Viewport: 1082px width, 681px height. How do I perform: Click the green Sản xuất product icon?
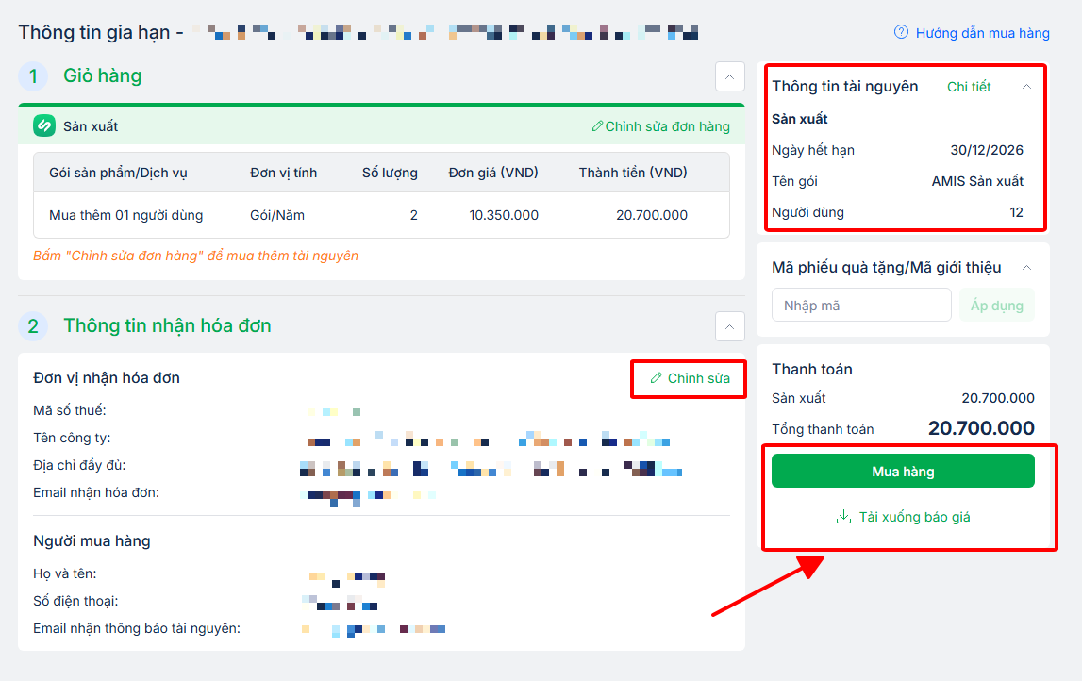tap(44, 125)
